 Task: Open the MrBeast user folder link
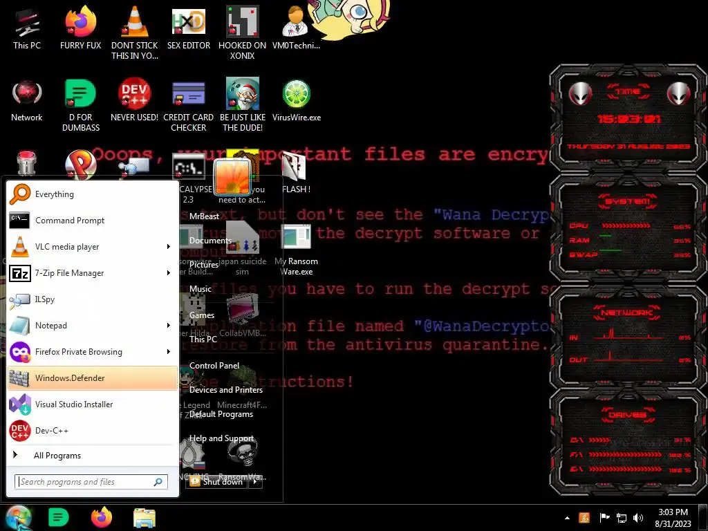(x=204, y=216)
